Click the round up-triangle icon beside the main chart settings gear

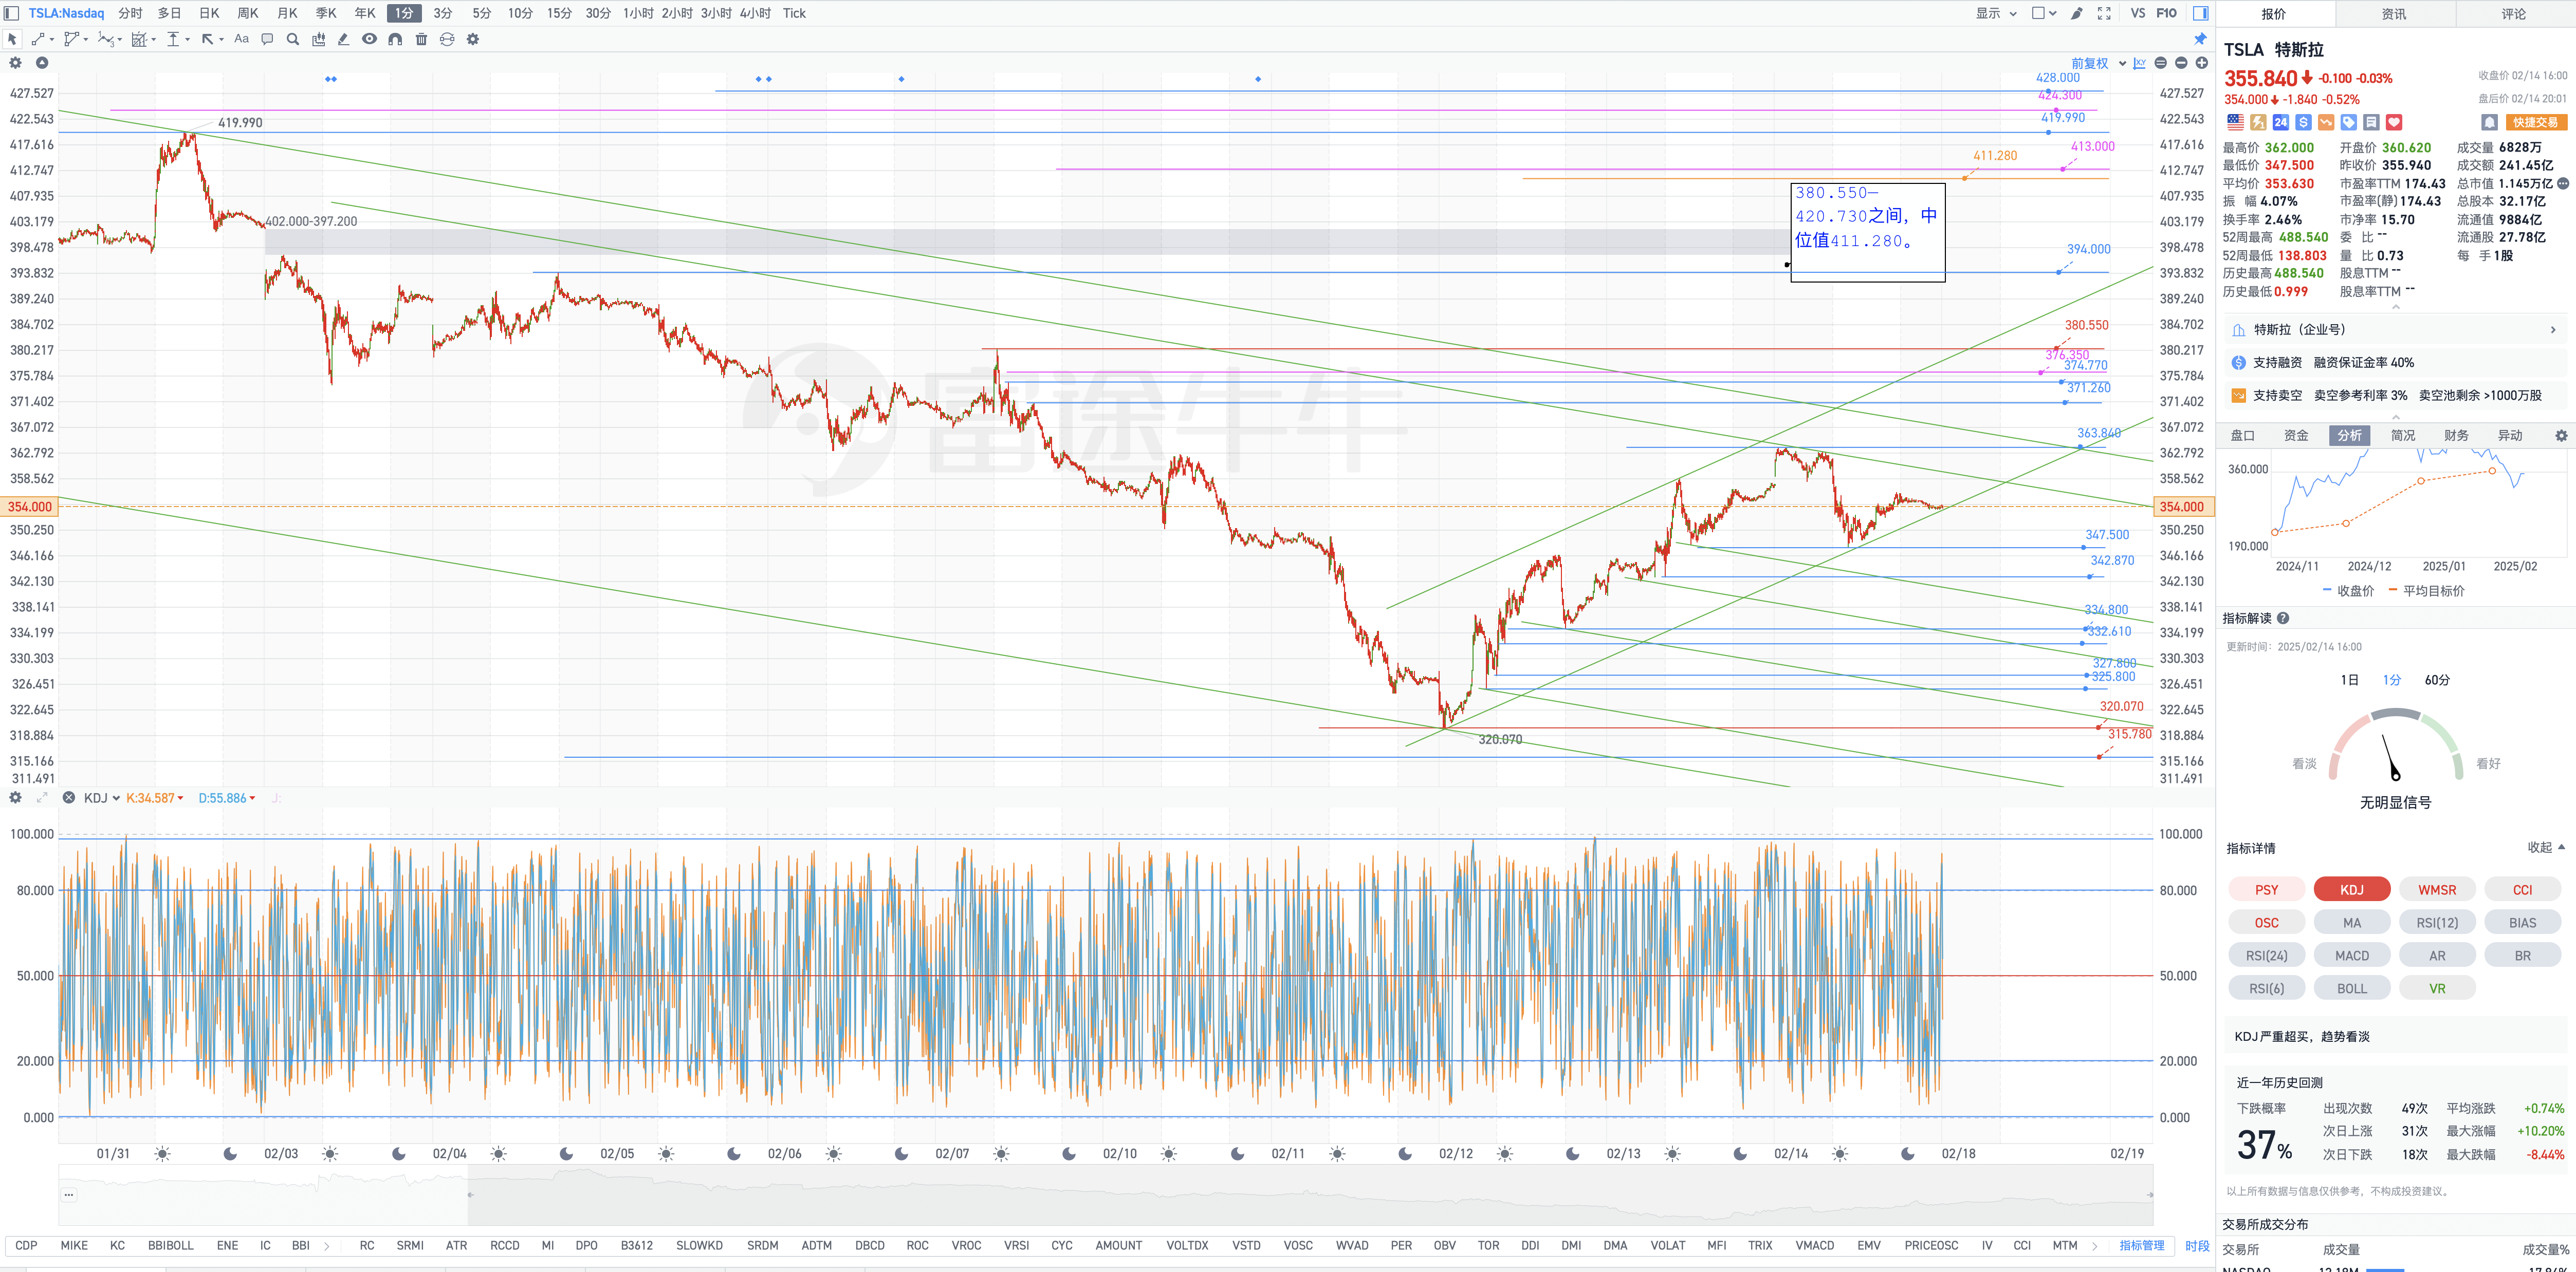click(42, 63)
